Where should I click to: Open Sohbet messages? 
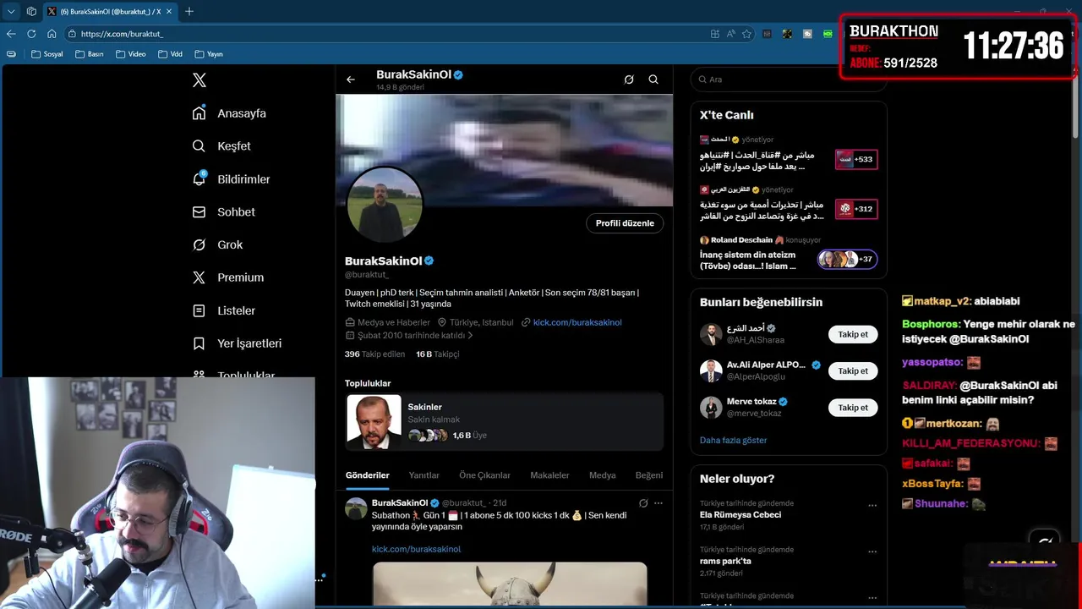pos(223,212)
